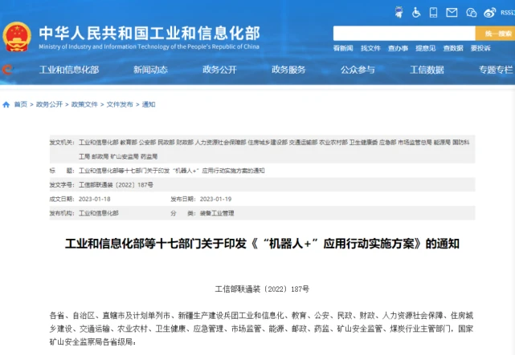Open the 公众参与 navigation menu
This screenshot has height=355, width=515.
pos(358,70)
